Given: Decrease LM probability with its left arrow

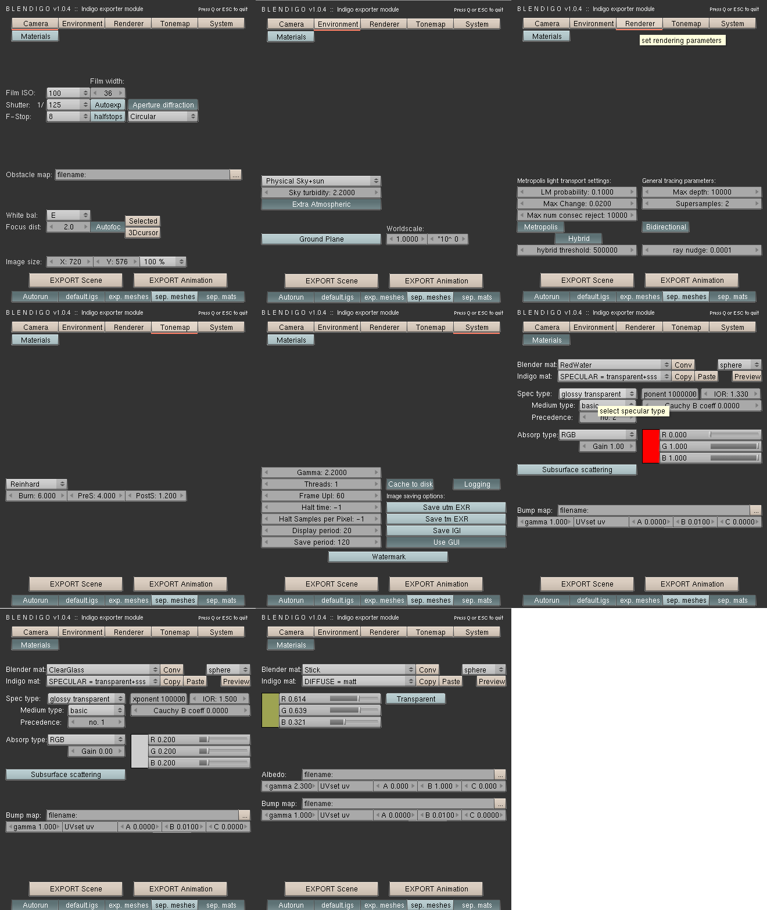Looking at the screenshot, I should click(521, 192).
